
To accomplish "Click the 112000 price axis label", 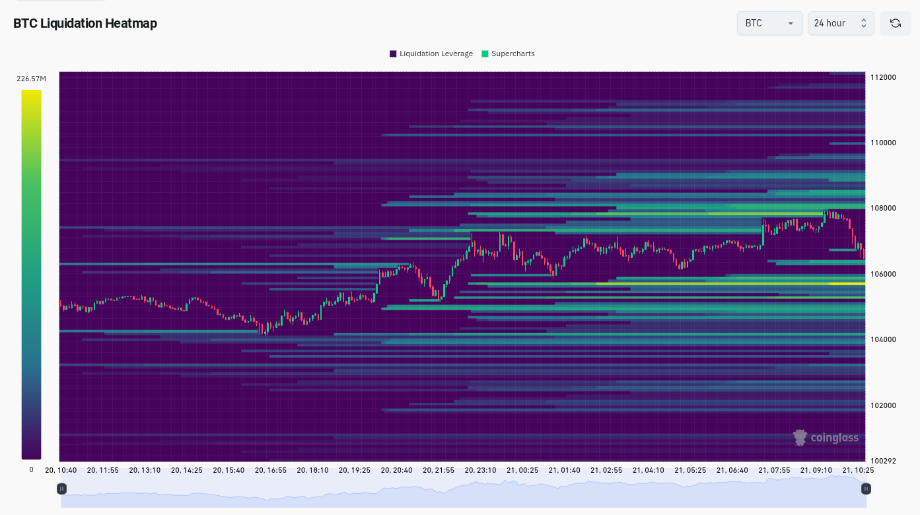I will pos(883,77).
